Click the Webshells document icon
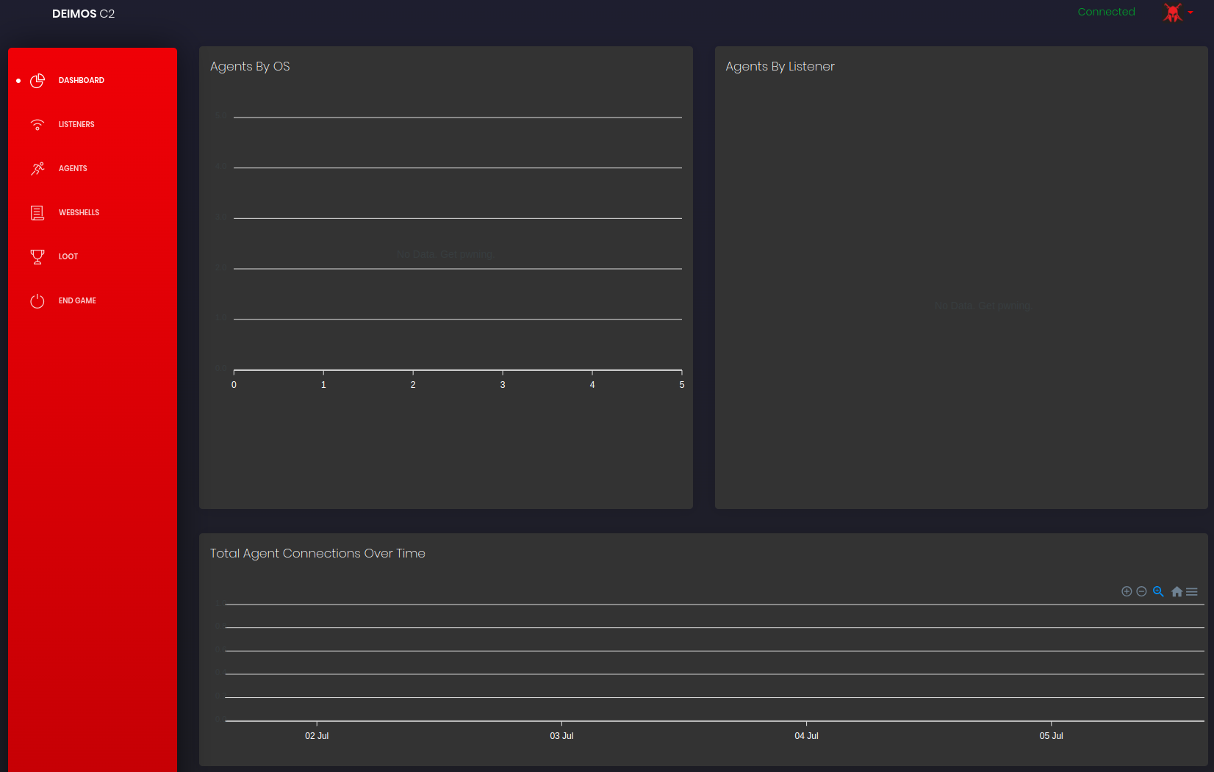This screenshot has height=772, width=1214. click(37, 212)
